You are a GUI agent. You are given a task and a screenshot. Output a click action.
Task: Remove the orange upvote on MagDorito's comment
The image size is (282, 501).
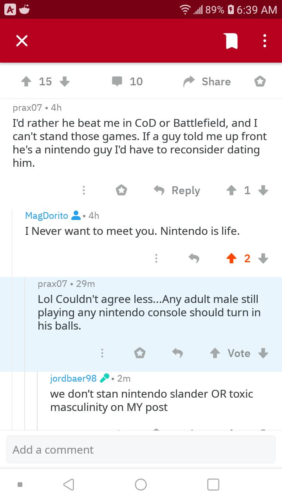click(x=231, y=258)
